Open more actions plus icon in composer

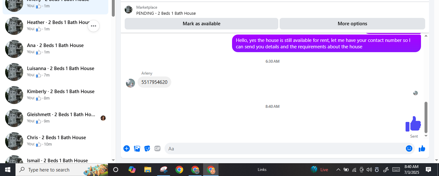127,148
